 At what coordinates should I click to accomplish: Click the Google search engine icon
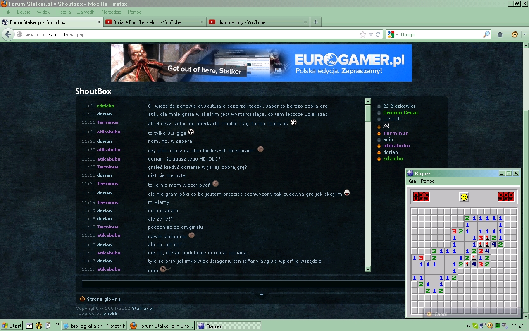point(391,34)
